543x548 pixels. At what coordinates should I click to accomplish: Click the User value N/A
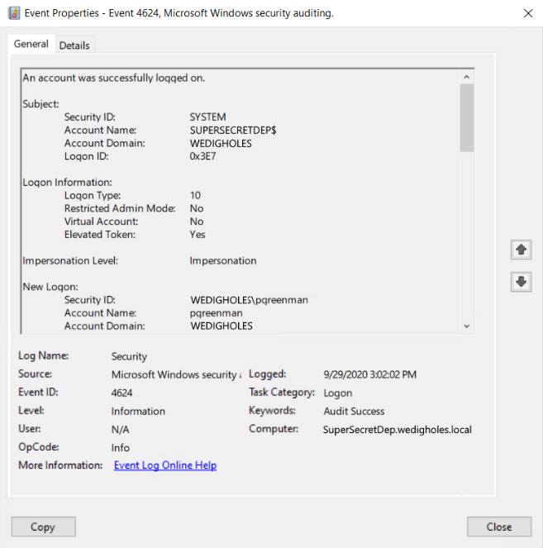click(x=120, y=430)
